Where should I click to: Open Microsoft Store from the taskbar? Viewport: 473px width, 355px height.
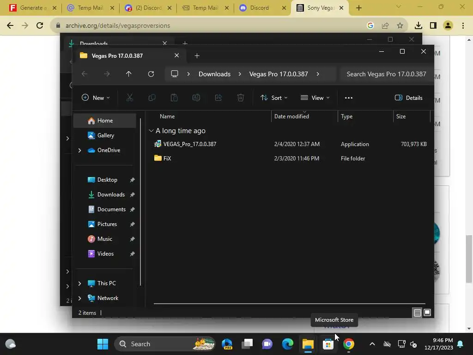click(328, 344)
